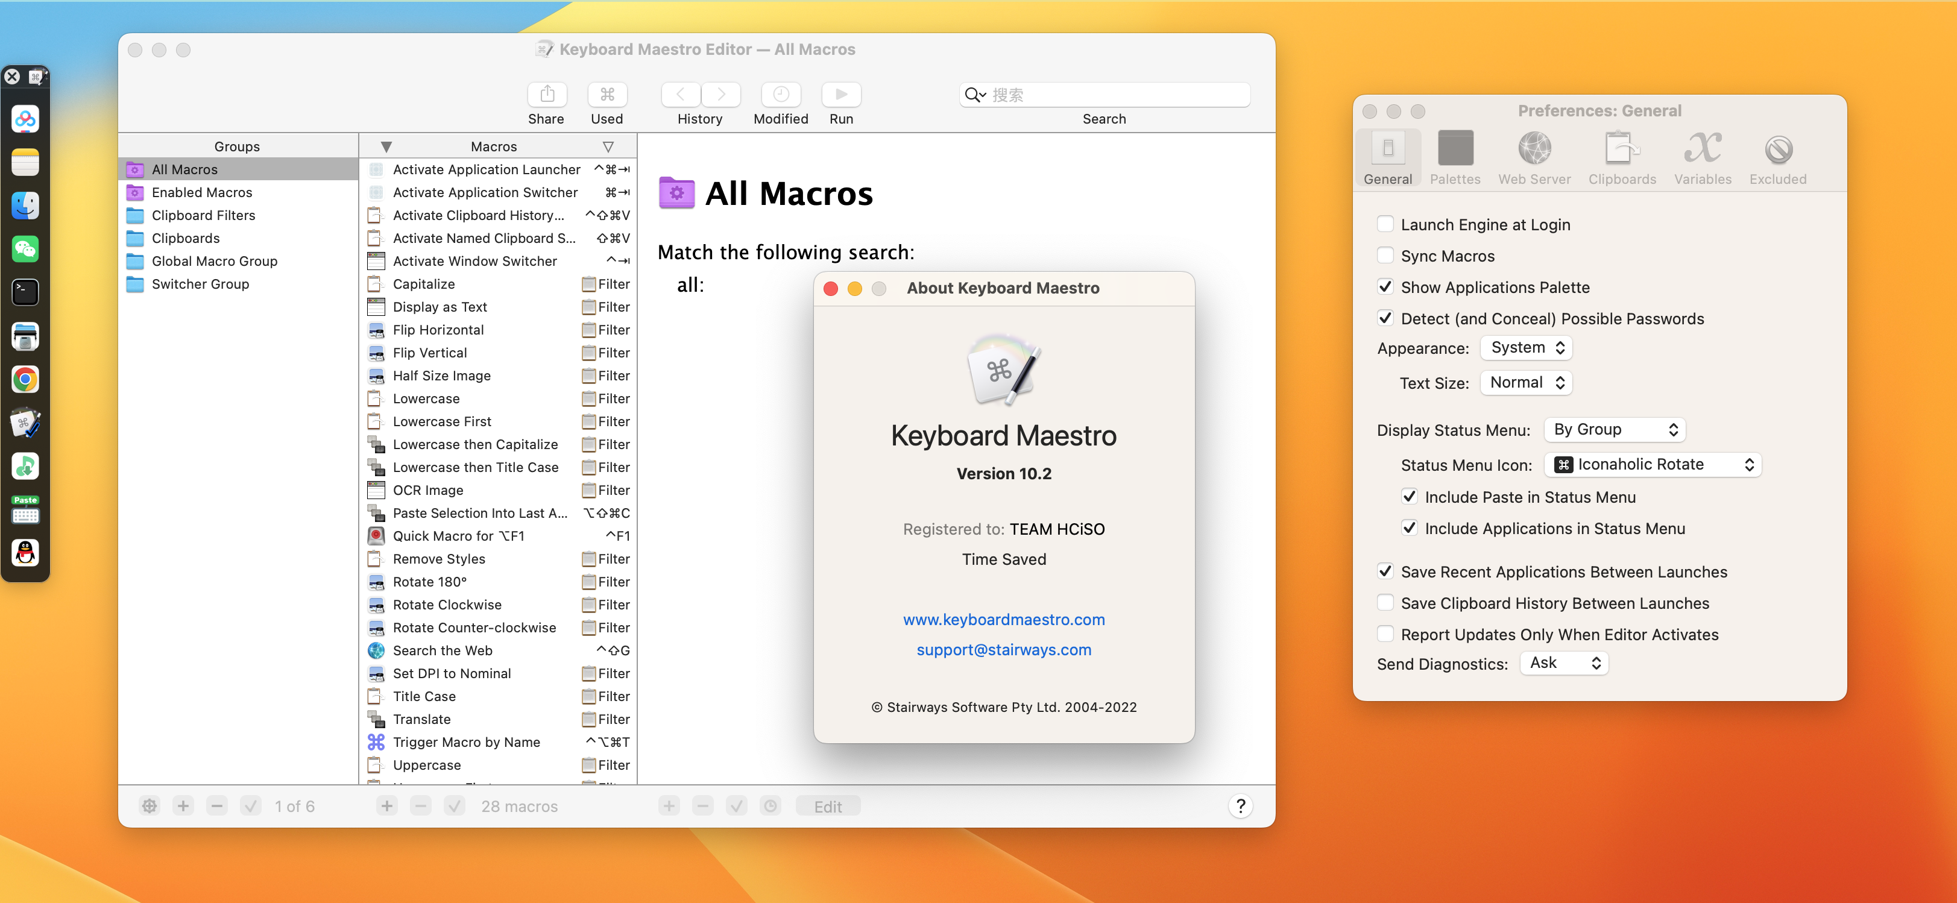Screen dimensions: 1957x903
Task: Click the Macros column filter triangle
Action: click(608, 146)
